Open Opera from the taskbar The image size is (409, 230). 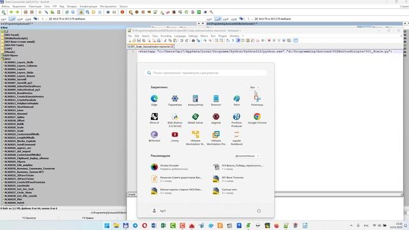click(x=144, y=226)
